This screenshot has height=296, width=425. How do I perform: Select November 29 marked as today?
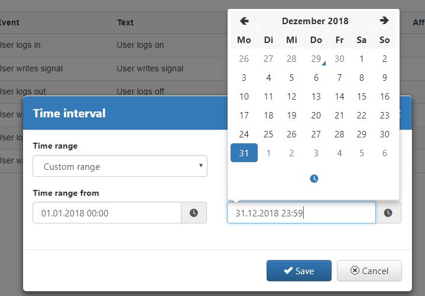(x=316, y=59)
